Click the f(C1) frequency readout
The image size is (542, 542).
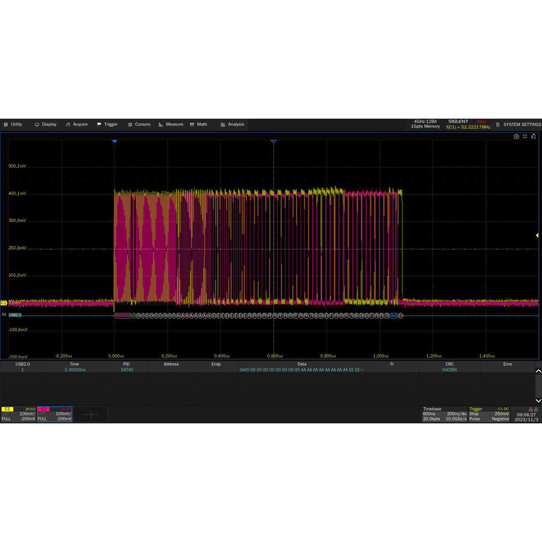467,127
